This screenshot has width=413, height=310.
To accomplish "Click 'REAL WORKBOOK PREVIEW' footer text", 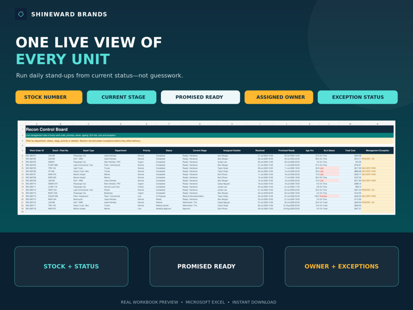I will [149, 302].
